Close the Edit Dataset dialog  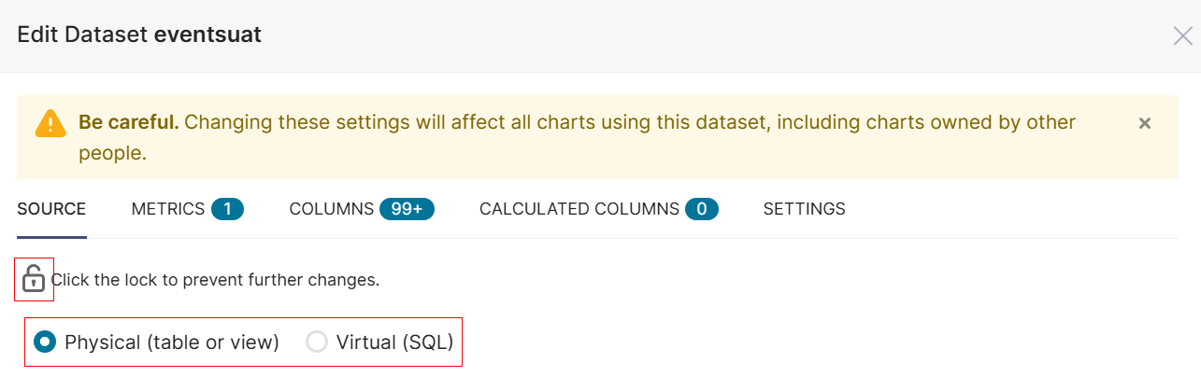pos(1182,36)
